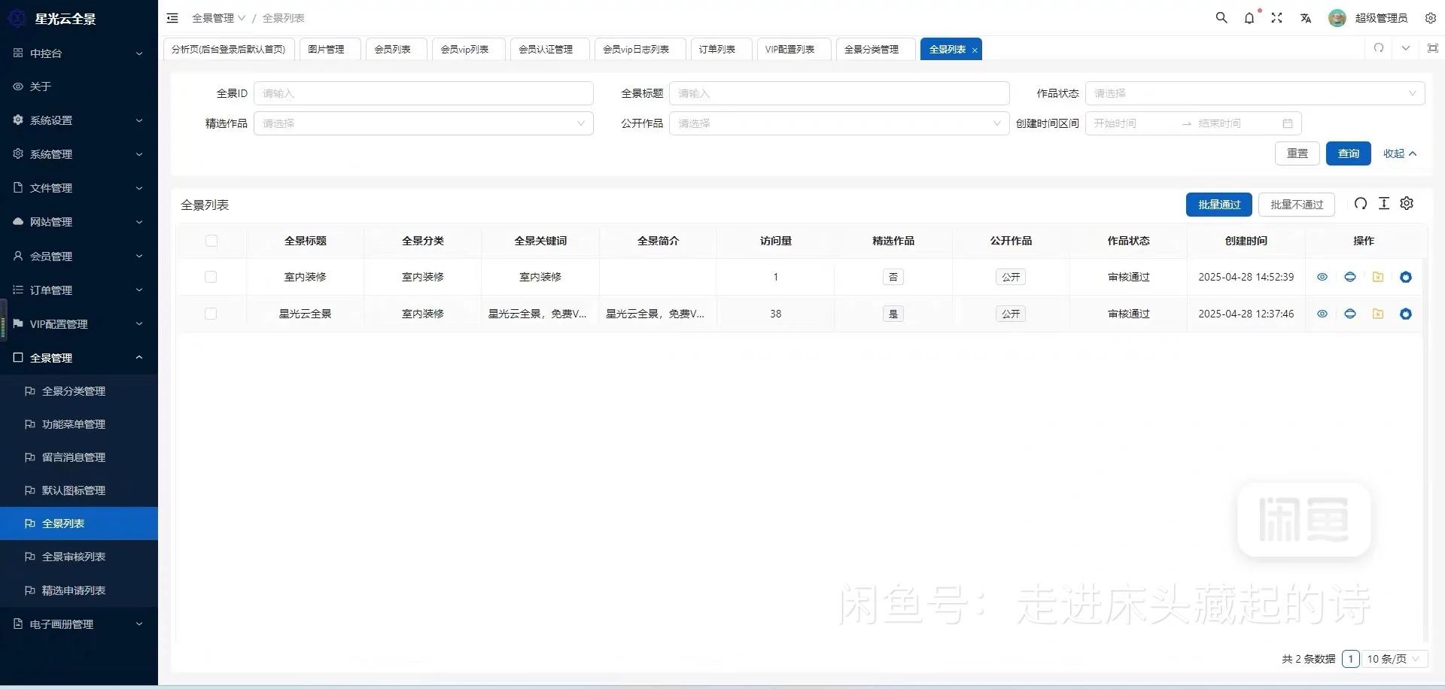
Task: Open the search magnifier in the top bar
Action: [1221, 17]
